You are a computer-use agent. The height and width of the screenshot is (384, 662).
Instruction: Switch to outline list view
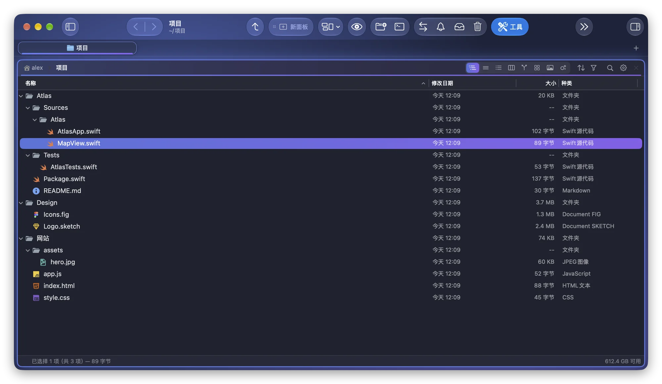click(x=472, y=68)
